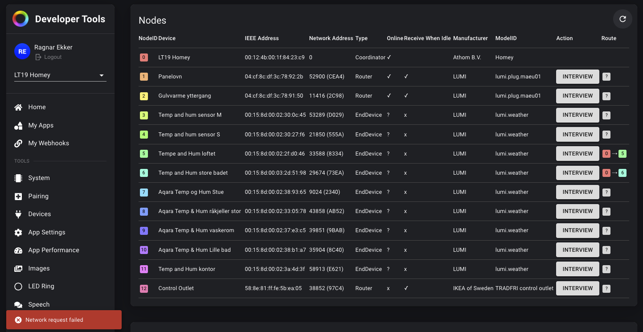643x332 pixels.
Task: Click the Logout link
Action: pyautogui.click(x=53, y=57)
